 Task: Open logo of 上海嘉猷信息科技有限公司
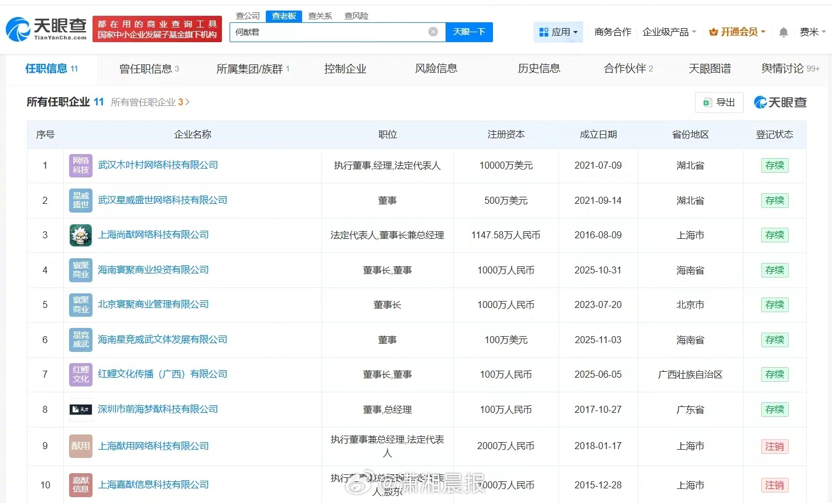coord(81,485)
